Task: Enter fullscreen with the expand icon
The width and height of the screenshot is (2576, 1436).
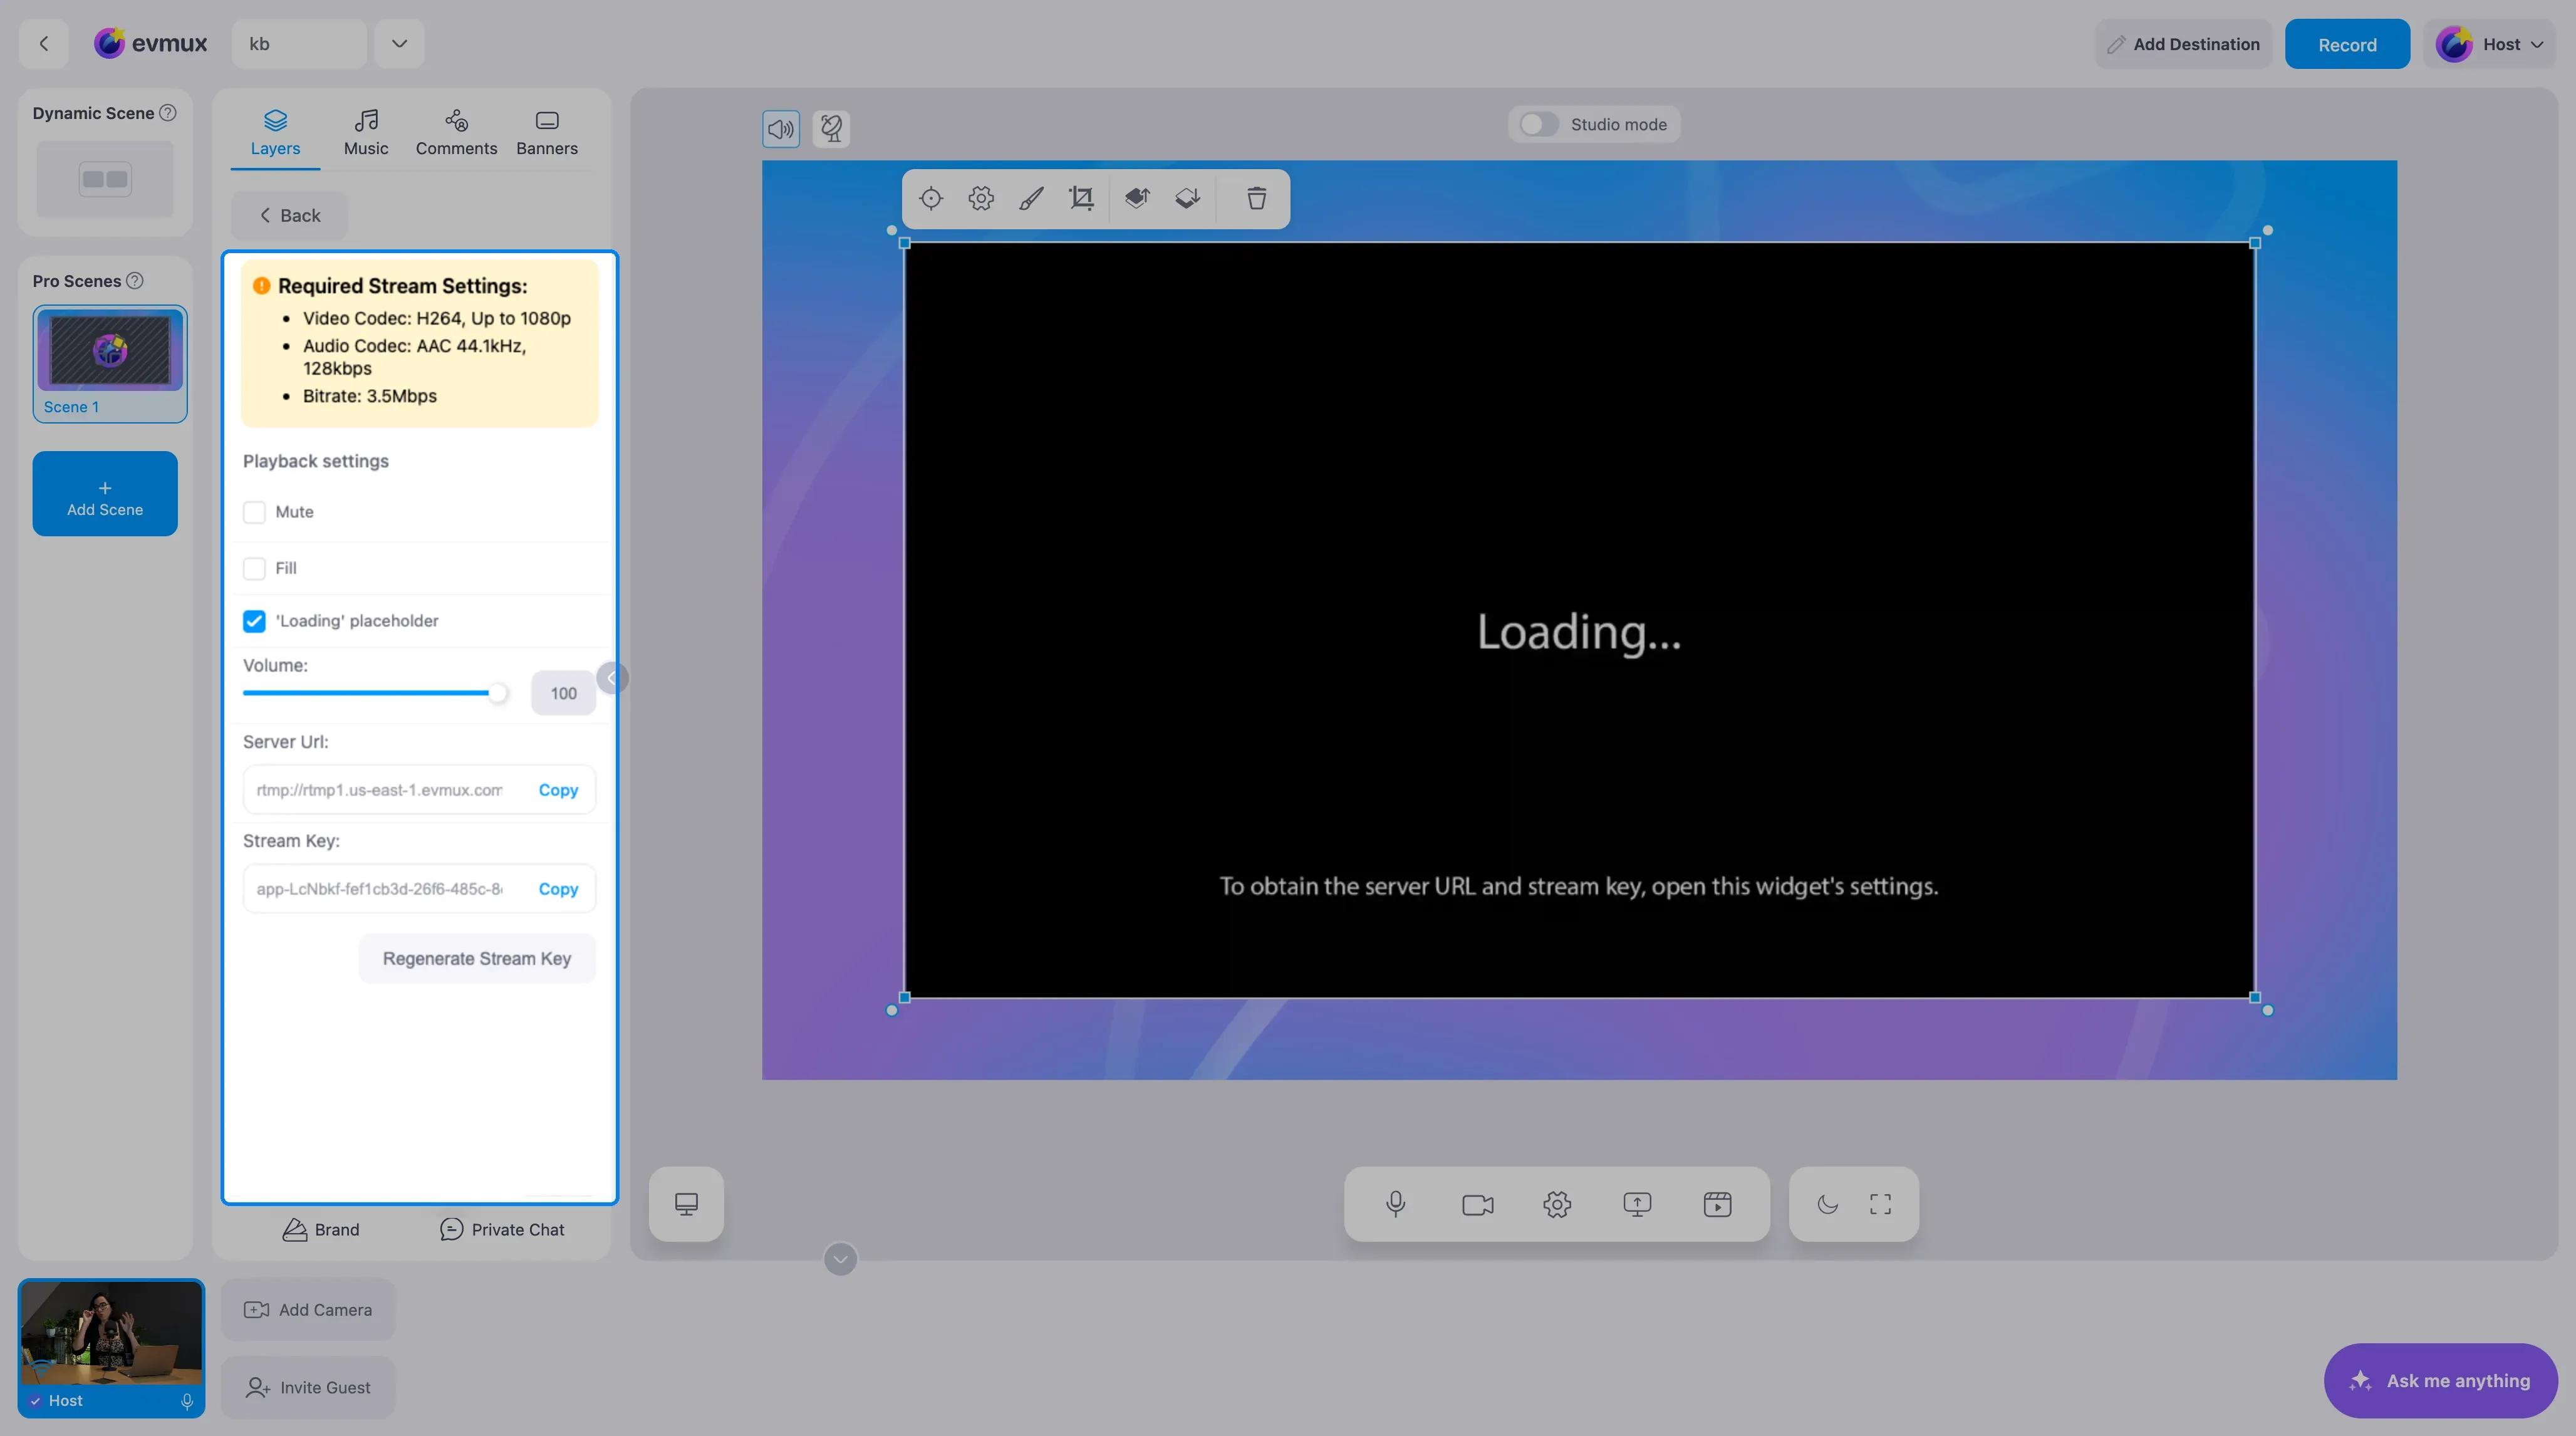Action: (1880, 1204)
